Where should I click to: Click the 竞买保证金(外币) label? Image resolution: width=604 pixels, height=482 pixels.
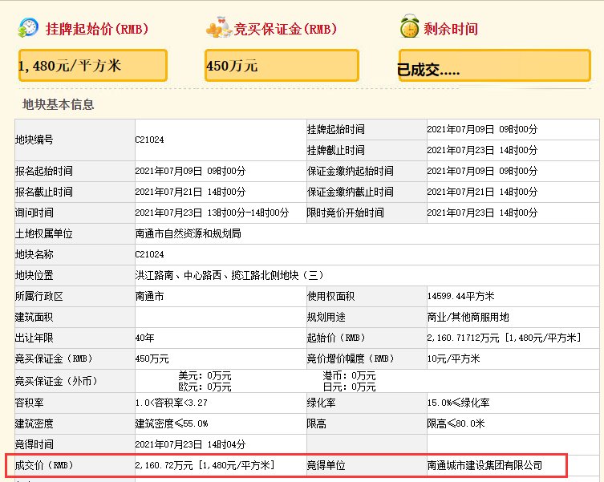[x=56, y=381]
